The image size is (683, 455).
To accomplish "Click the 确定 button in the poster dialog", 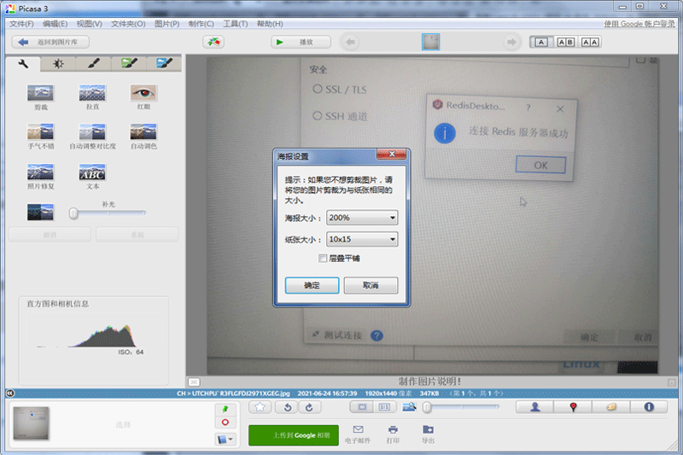I will (312, 286).
